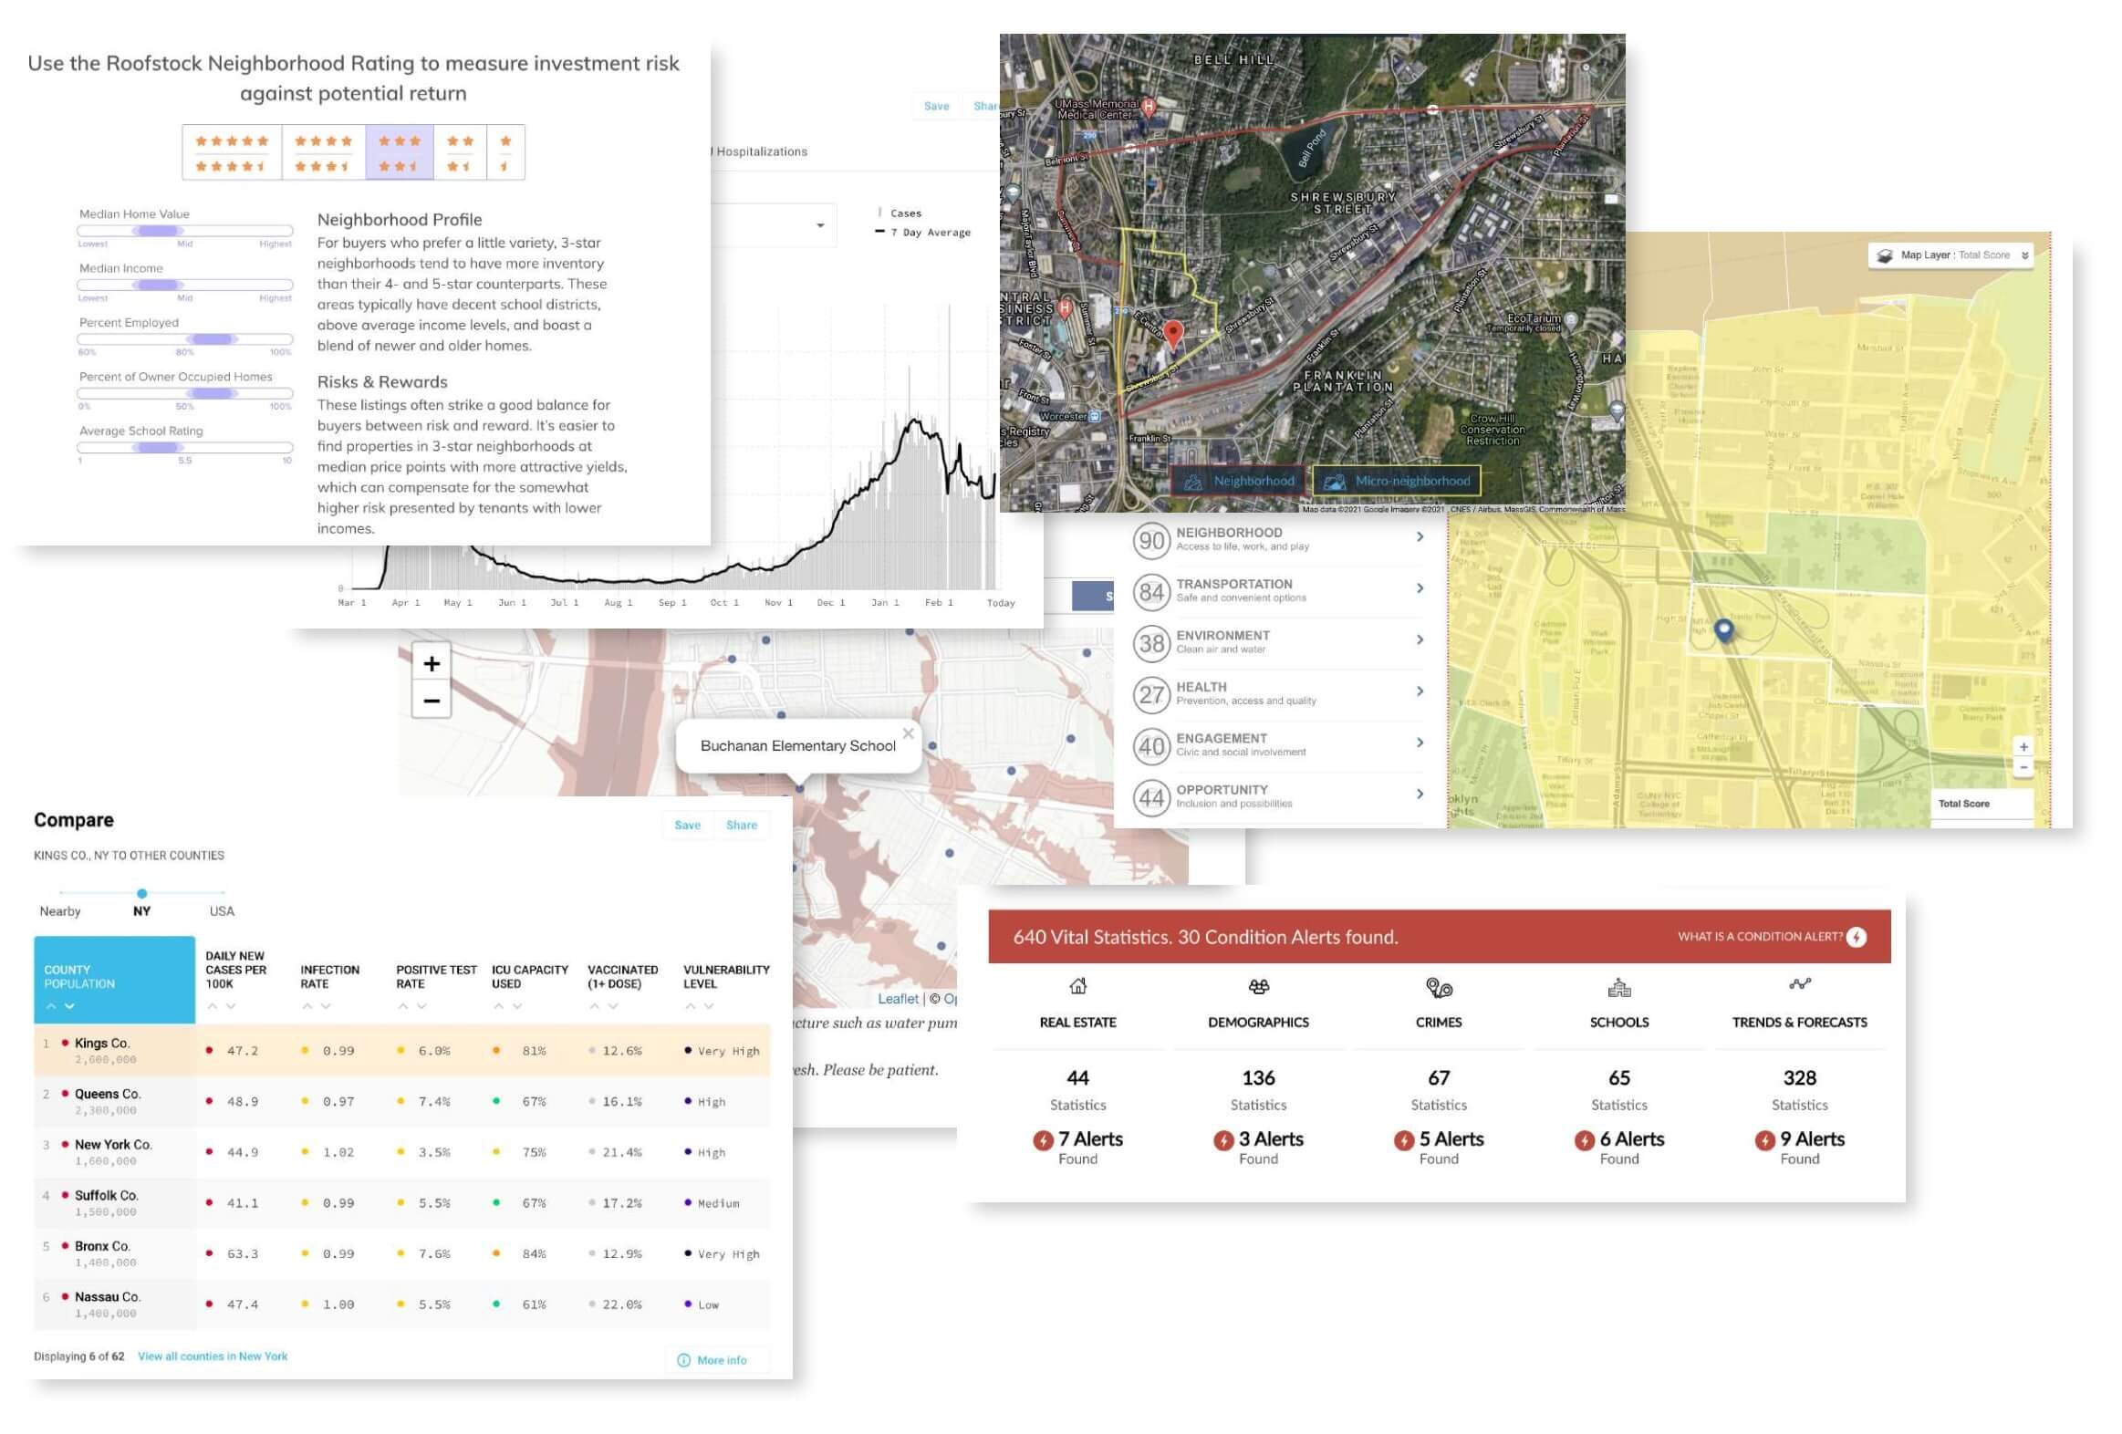This screenshot has width=2122, height=1434.
Task: Click the Trends & Forecasts graph icon
Action: tap(1799, 984)
